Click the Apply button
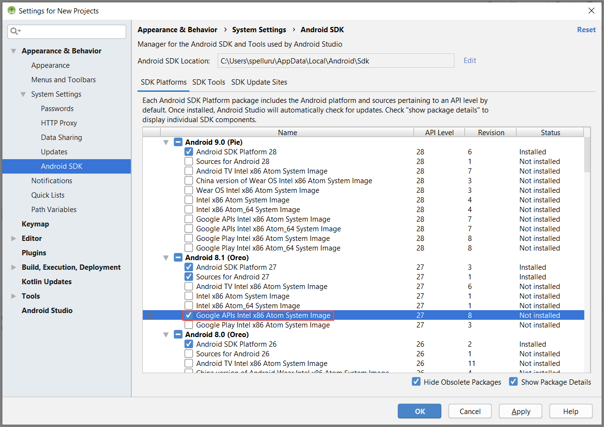 click(520, 411)
